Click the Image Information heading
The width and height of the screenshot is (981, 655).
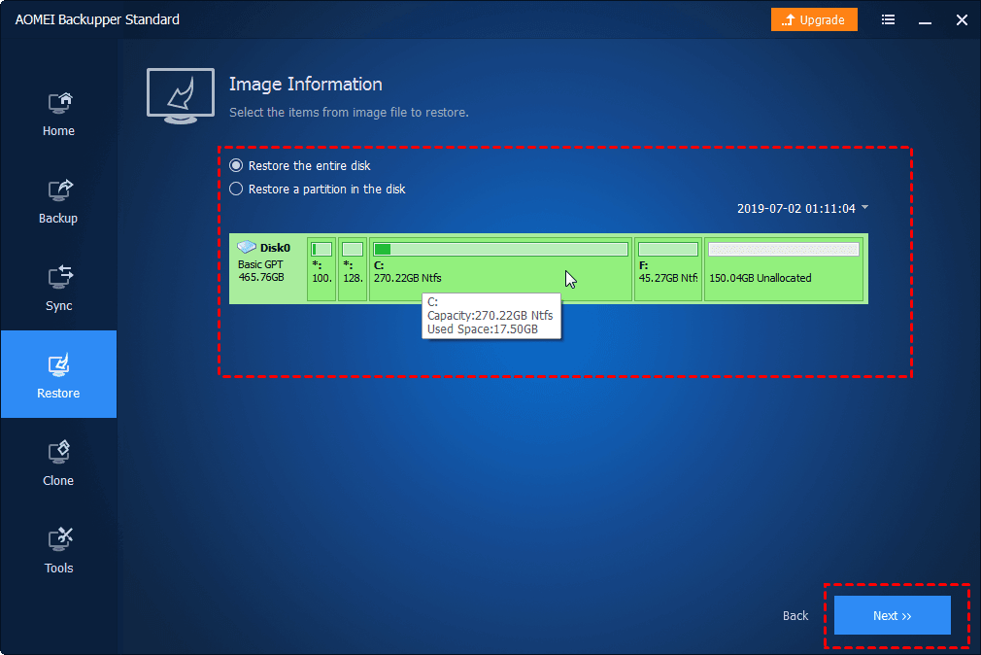(305, 84)
